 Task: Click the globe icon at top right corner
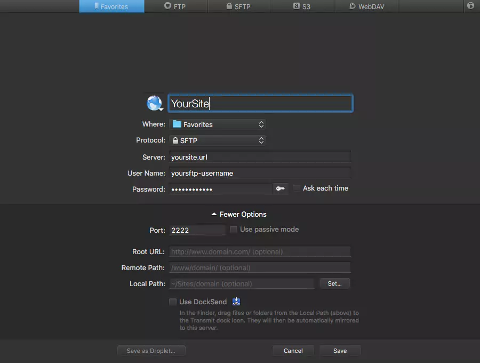(471, 6)
